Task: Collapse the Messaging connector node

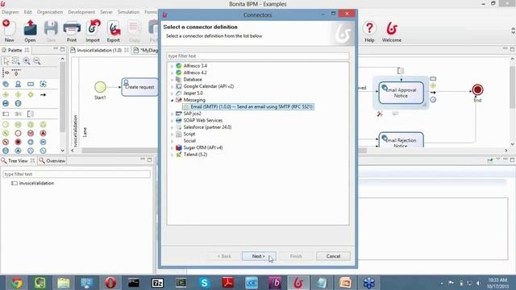Action: [x=172, y=100]
